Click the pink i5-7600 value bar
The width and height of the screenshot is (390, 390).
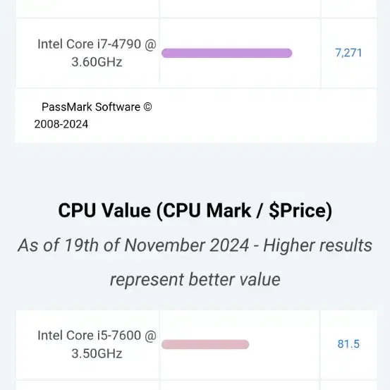click(205, 344)
